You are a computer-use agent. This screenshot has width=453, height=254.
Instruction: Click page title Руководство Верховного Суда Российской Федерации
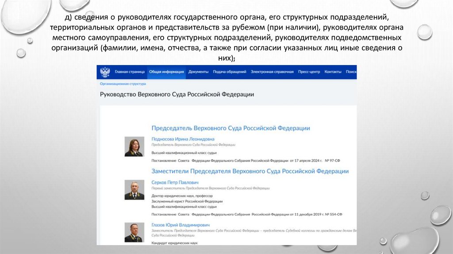pyautogui.click(x=177, y=95)
